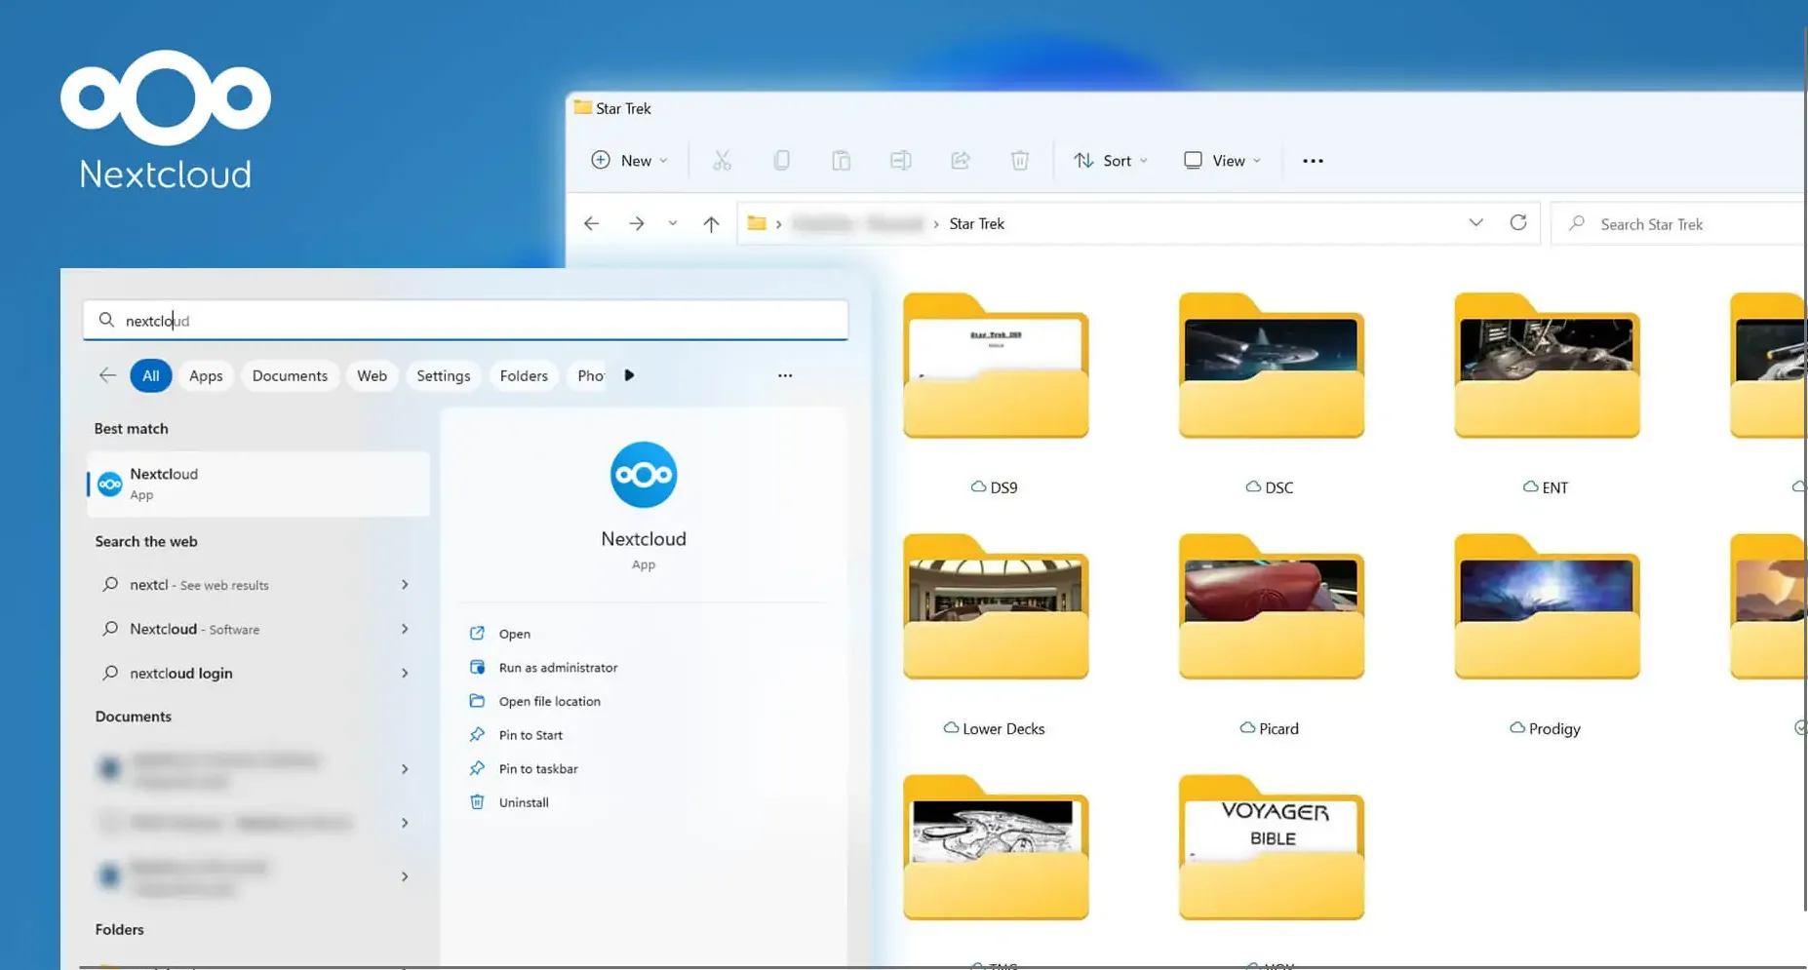Screen dimensions: 1808x970
Task: Click the folder icon in address bar
Action: (x=756, y=223)
